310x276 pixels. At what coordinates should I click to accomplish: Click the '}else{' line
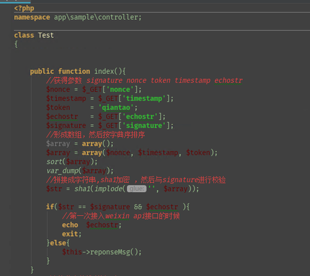[x=58, y=243]
